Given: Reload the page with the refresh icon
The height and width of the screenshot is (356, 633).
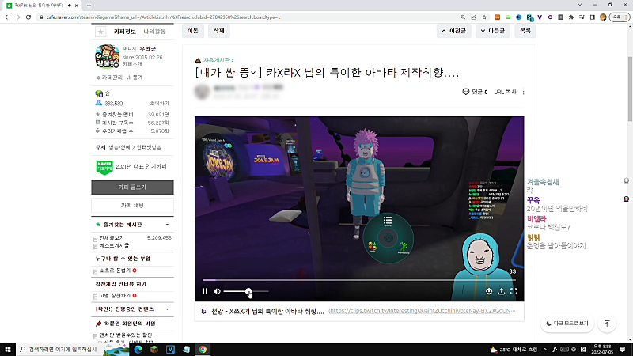Looking at the screenshot, I should pyautogui.click(x=28, y=17).
